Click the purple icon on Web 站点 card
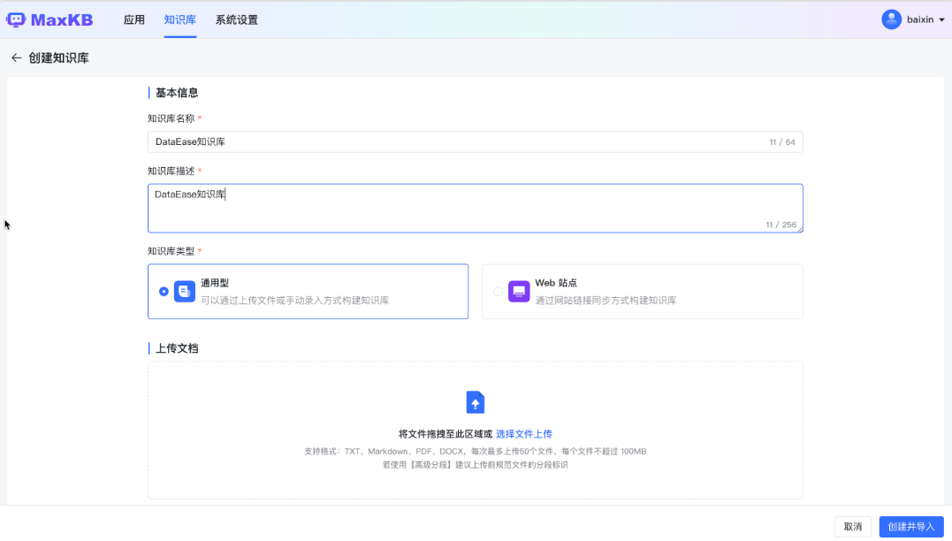The width and height of the screenshot is (952, 541). 517,291
